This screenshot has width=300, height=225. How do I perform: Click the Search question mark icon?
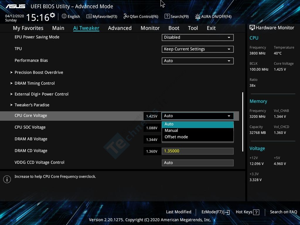(167, 16)
